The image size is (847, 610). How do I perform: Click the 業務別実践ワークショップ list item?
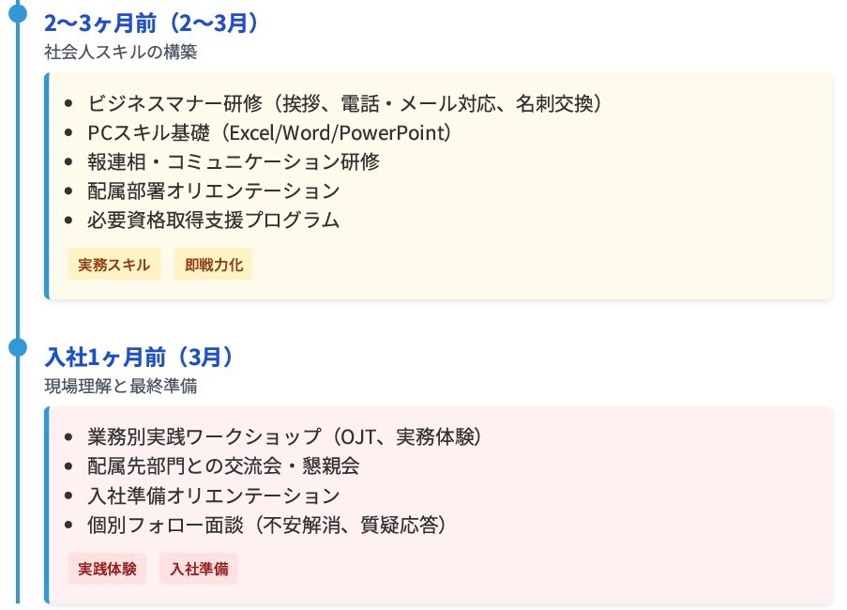coord(284,436)
